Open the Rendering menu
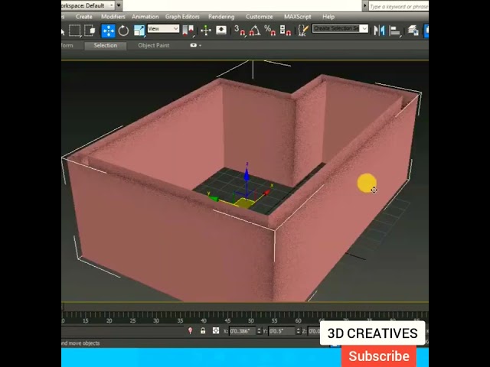490x367 pixels. [x=221, y=17]
